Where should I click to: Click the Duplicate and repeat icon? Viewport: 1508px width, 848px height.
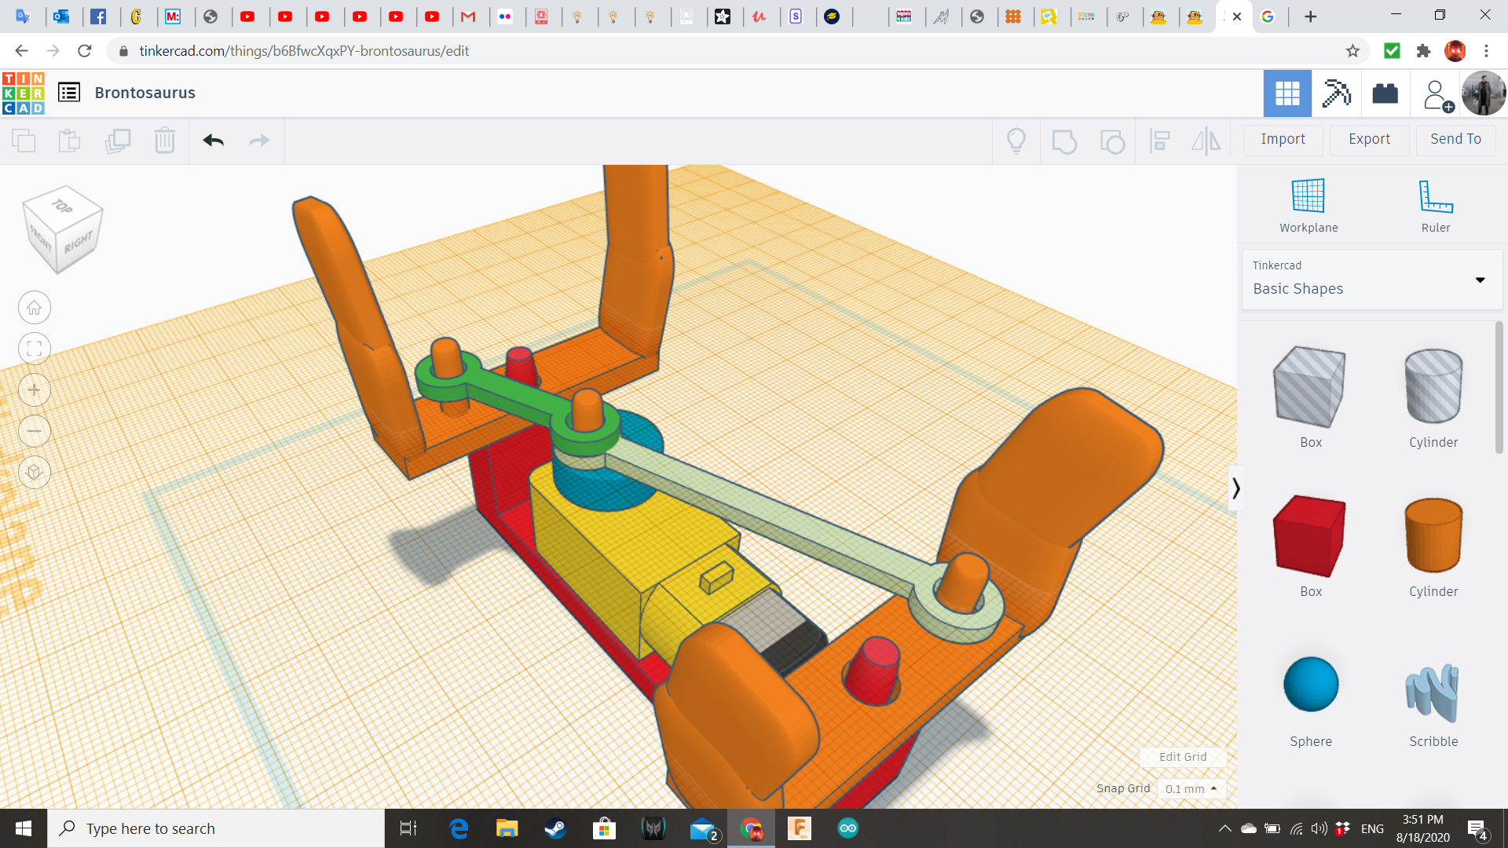(119, 141)
